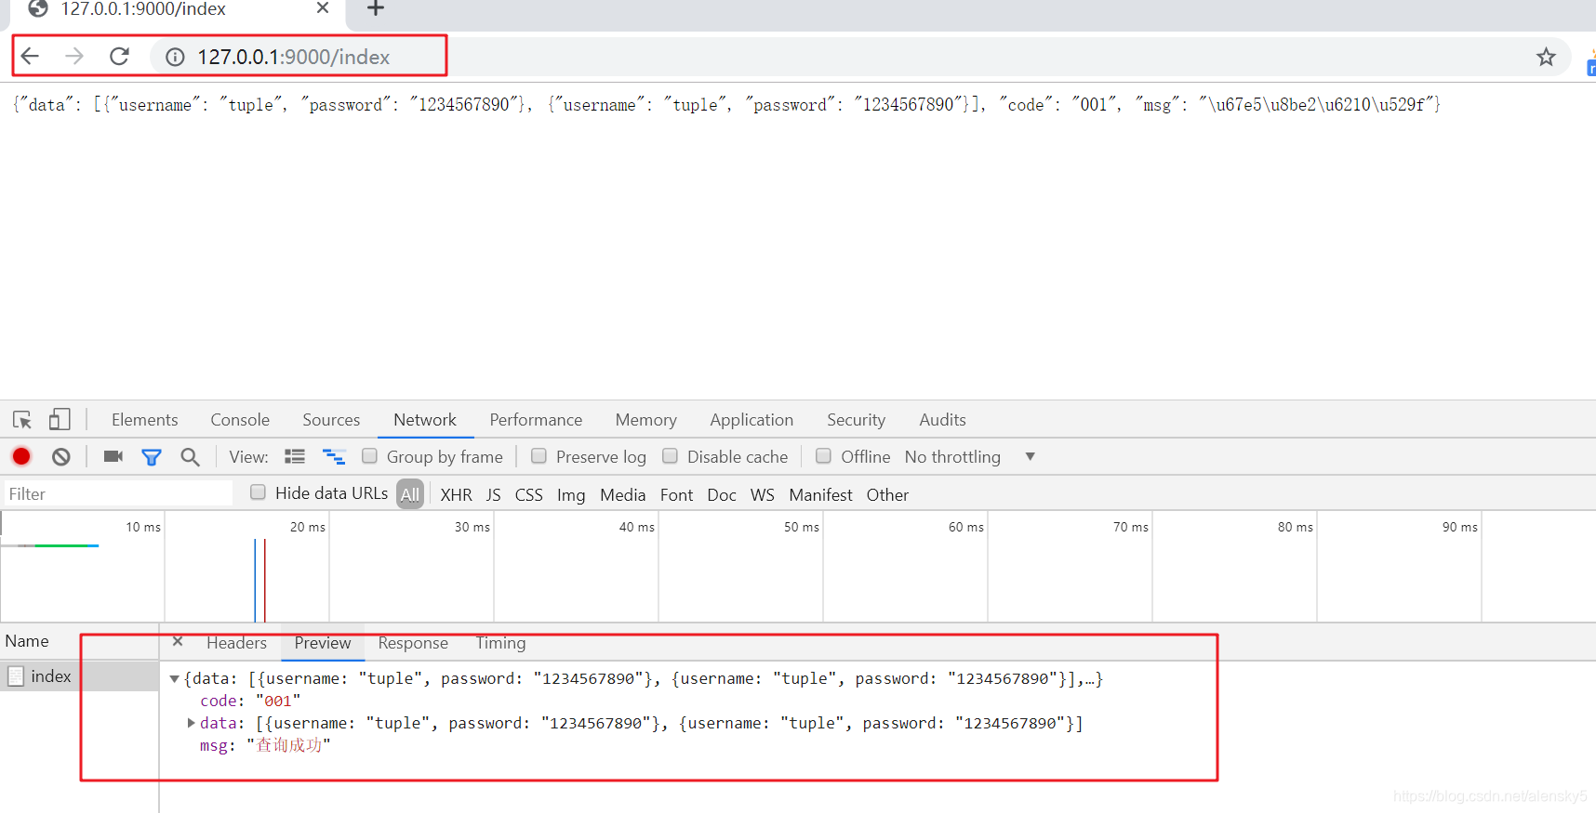The height and width of the screenshot is (813, 1596).
Task: Click the Name column header
Action: 79,641
